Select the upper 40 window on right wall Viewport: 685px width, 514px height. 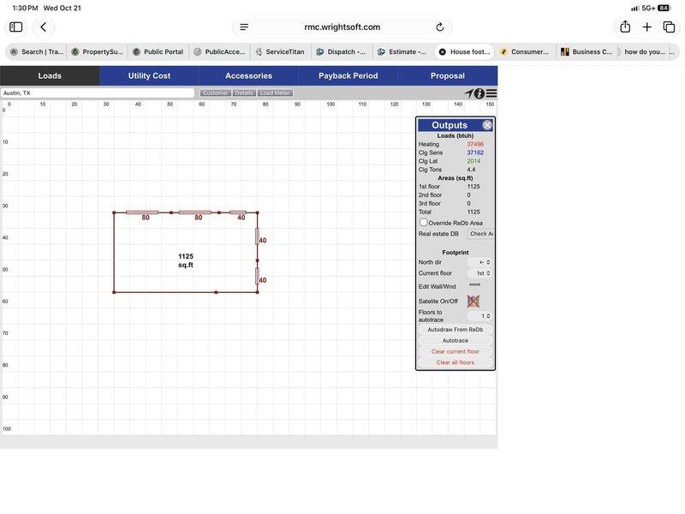click(x=258, y=236)
